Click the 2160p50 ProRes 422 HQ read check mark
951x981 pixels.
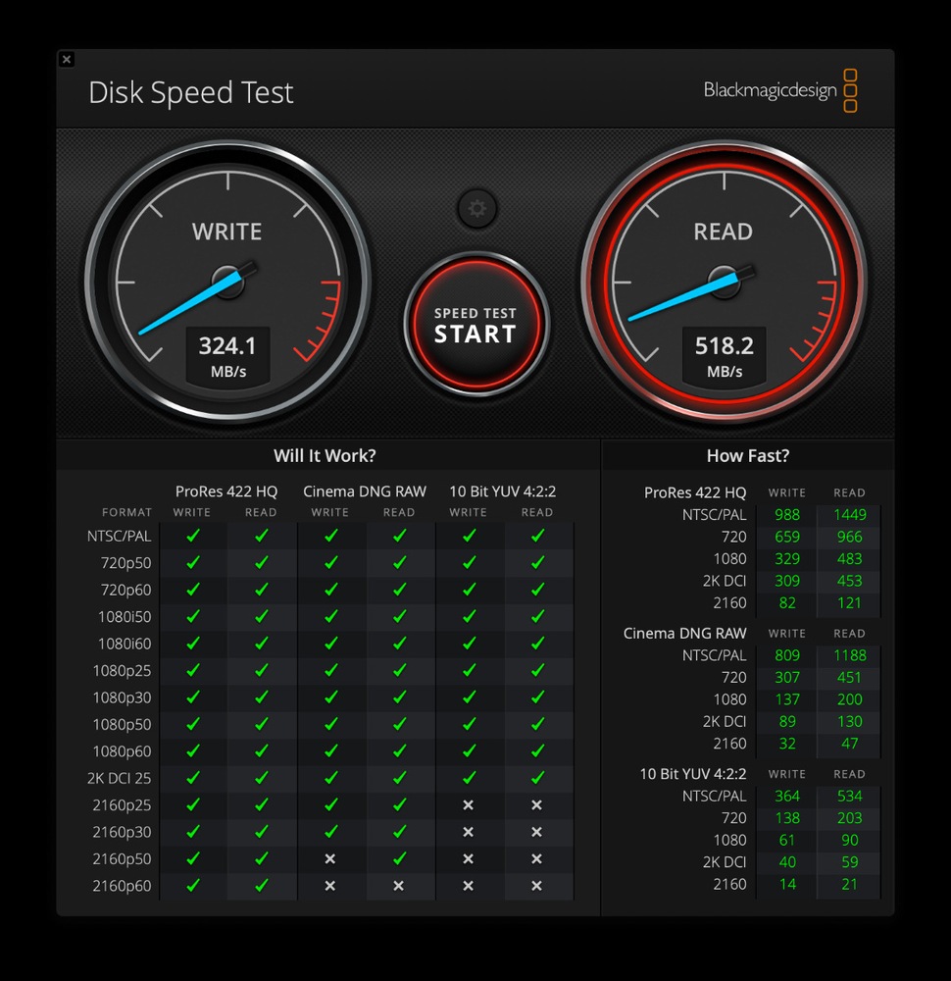point(262,858)
